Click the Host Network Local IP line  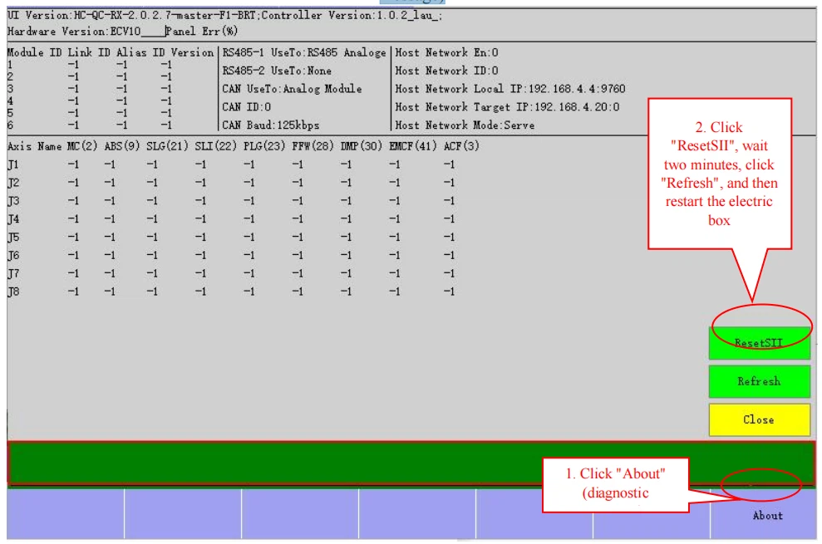[x=510, y=89]
